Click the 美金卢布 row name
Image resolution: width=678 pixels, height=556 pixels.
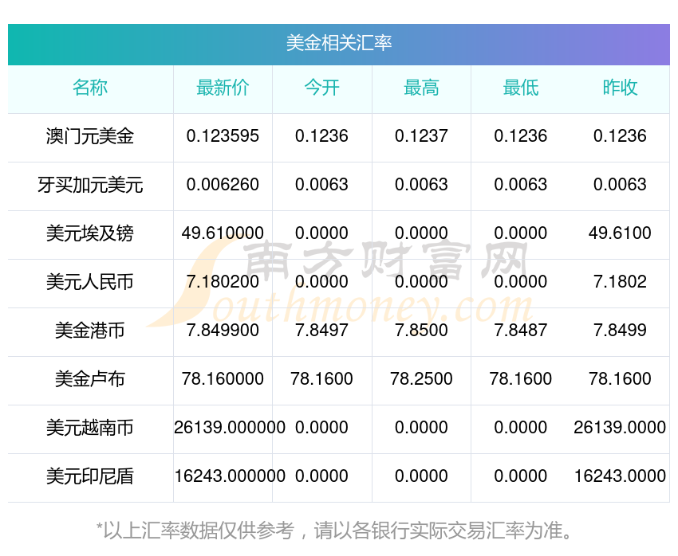[x=90, y=379]
